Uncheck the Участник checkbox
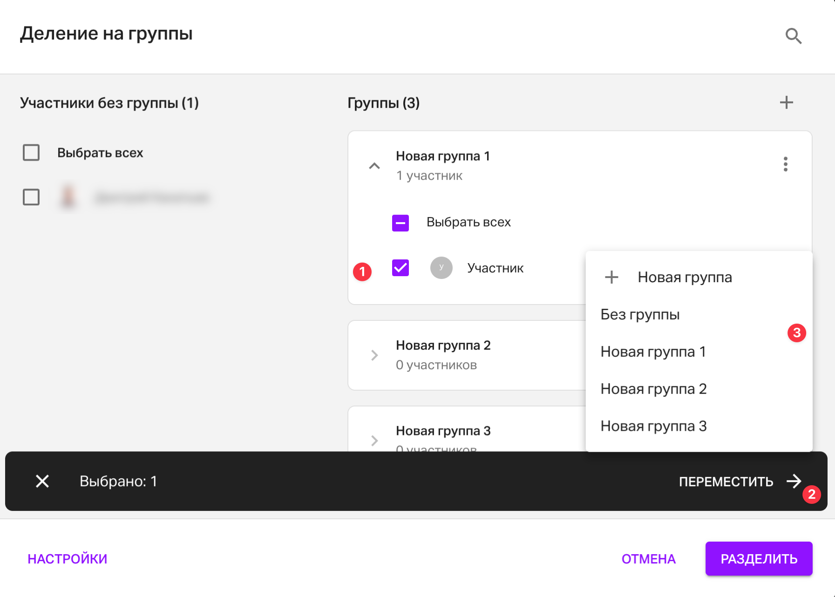 click(400, 268)
